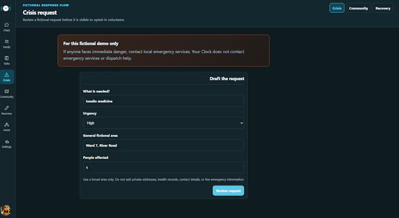Click the 'People affected' label
Image resolution: width=399 pixels, height=218 pixels.
point(96,158)
